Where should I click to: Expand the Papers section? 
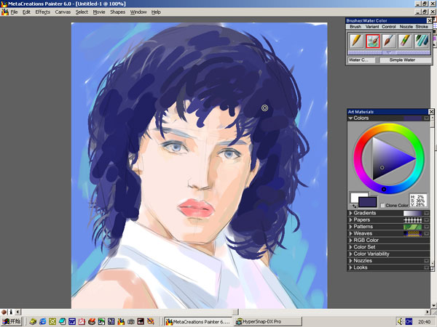pyautogui.click(x=350, y=220)
